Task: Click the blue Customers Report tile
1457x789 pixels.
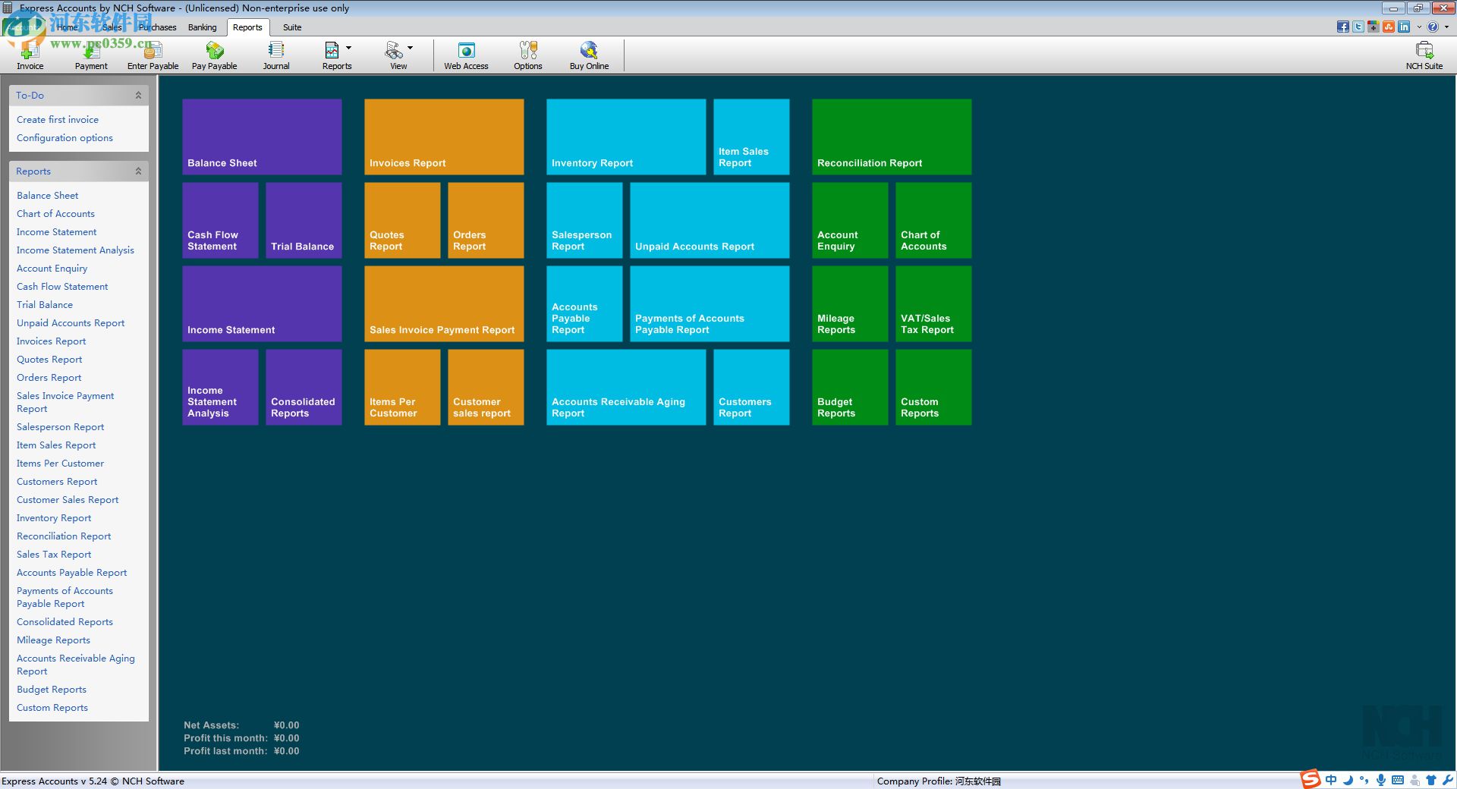Action: point(751,387)
